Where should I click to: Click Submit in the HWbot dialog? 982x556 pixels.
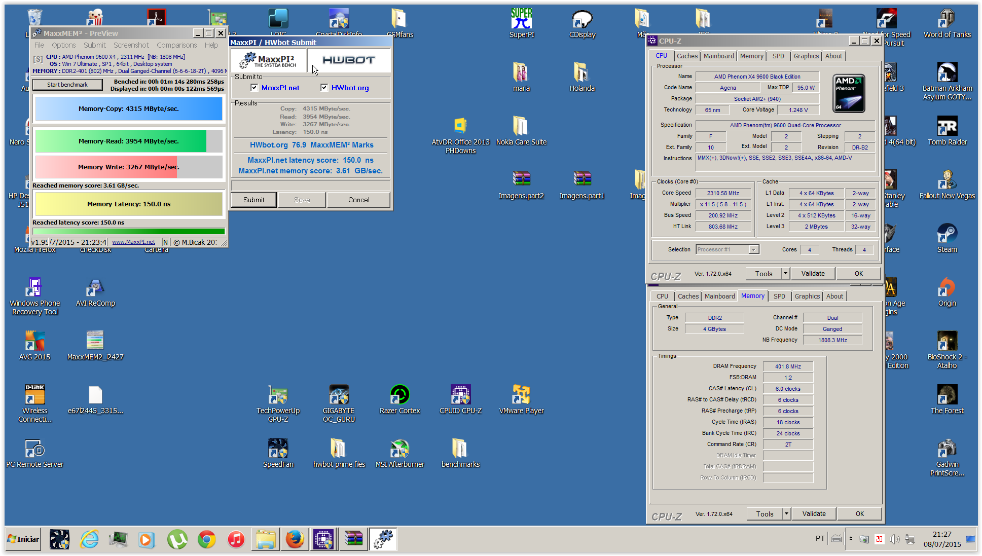tap(253, 200)
